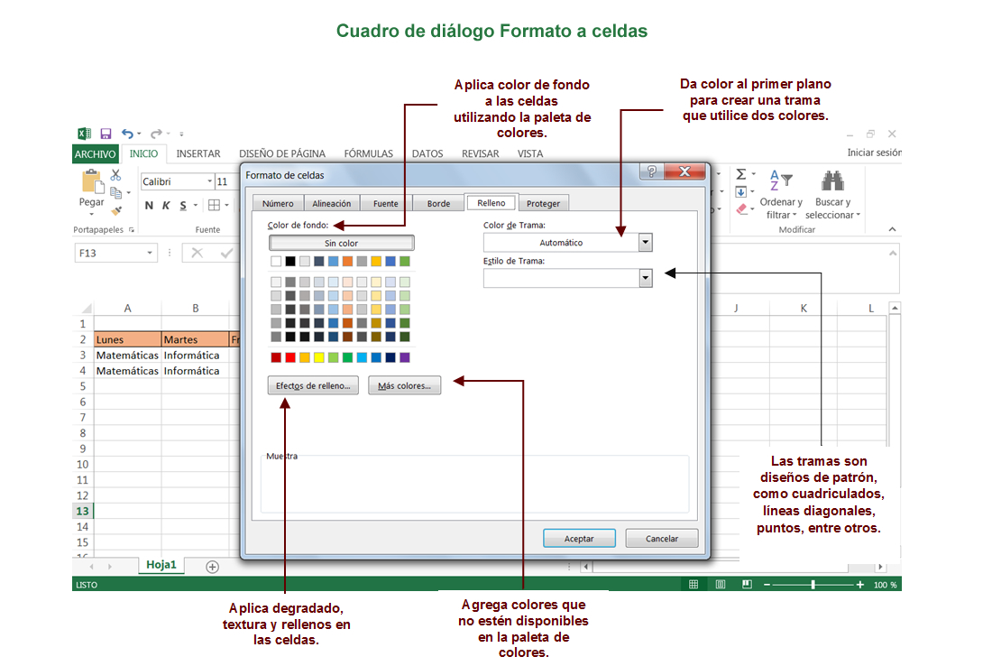The width and height of the screenshot is (992, 666).
Task: Dismiss dialog with Cancelar button
Action: pyautogui.click(x=662, y=539)
